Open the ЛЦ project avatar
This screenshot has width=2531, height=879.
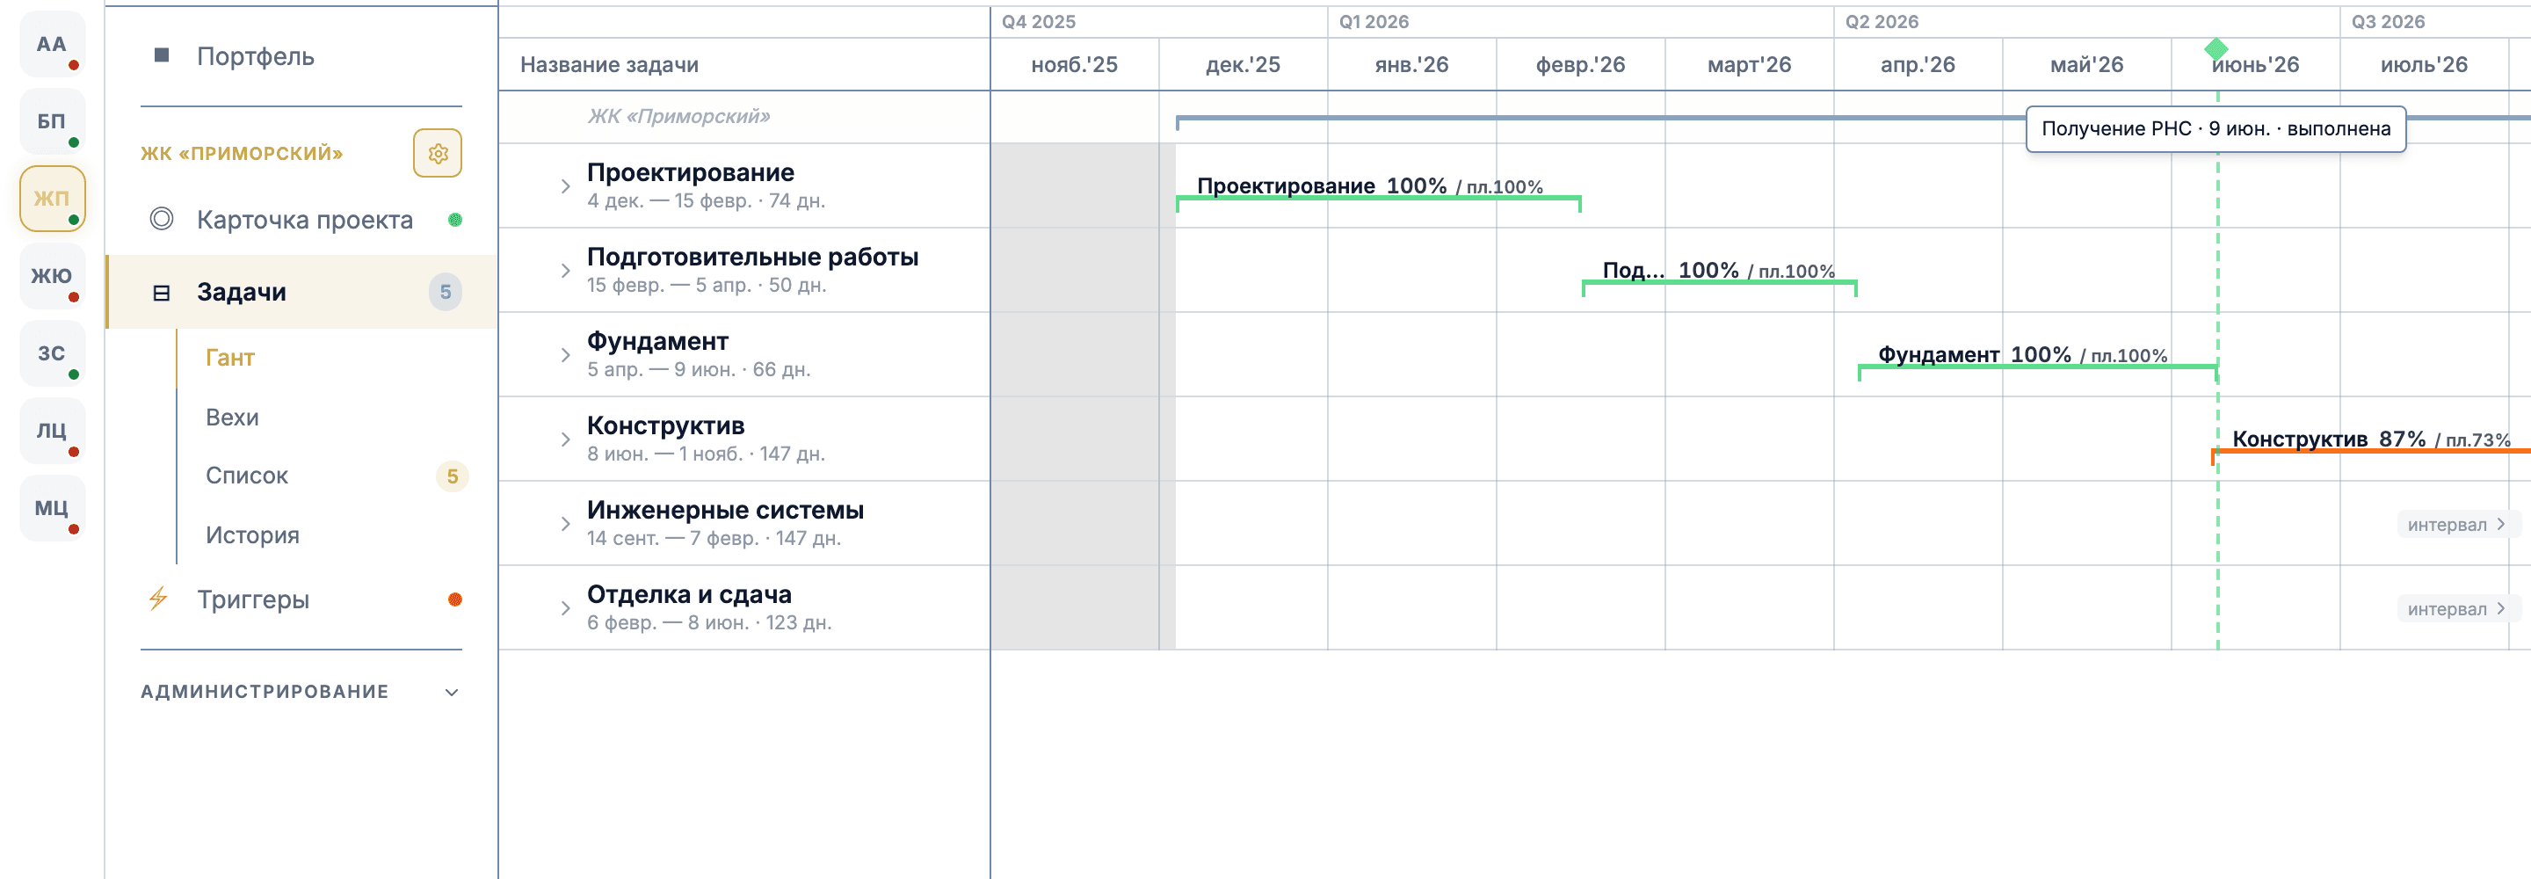coord(52,431)
